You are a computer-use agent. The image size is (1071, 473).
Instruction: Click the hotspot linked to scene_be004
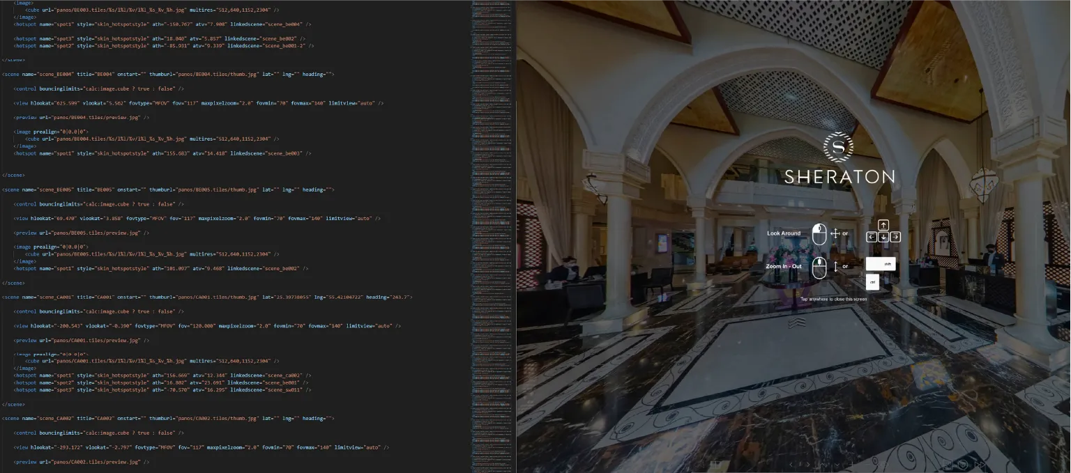point(162,24)
